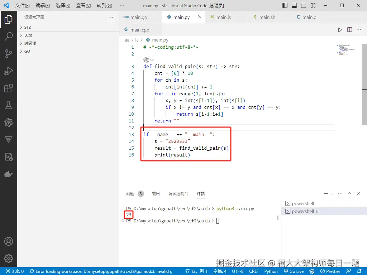Screen dimensions: 367x275
Task: Run the Python file with play button
Action: pos(340,30)
